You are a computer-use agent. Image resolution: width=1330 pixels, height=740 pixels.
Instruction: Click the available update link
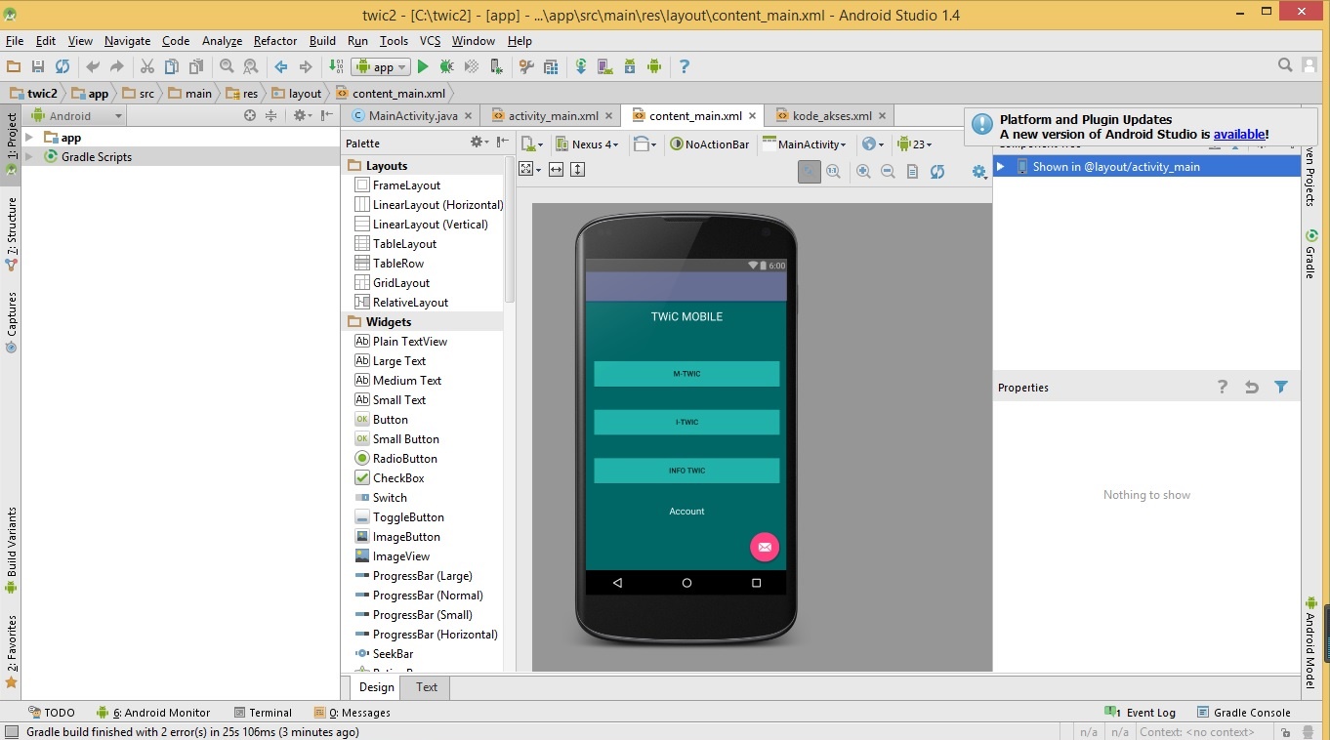pyautogui.click(x=1239, y=134)
